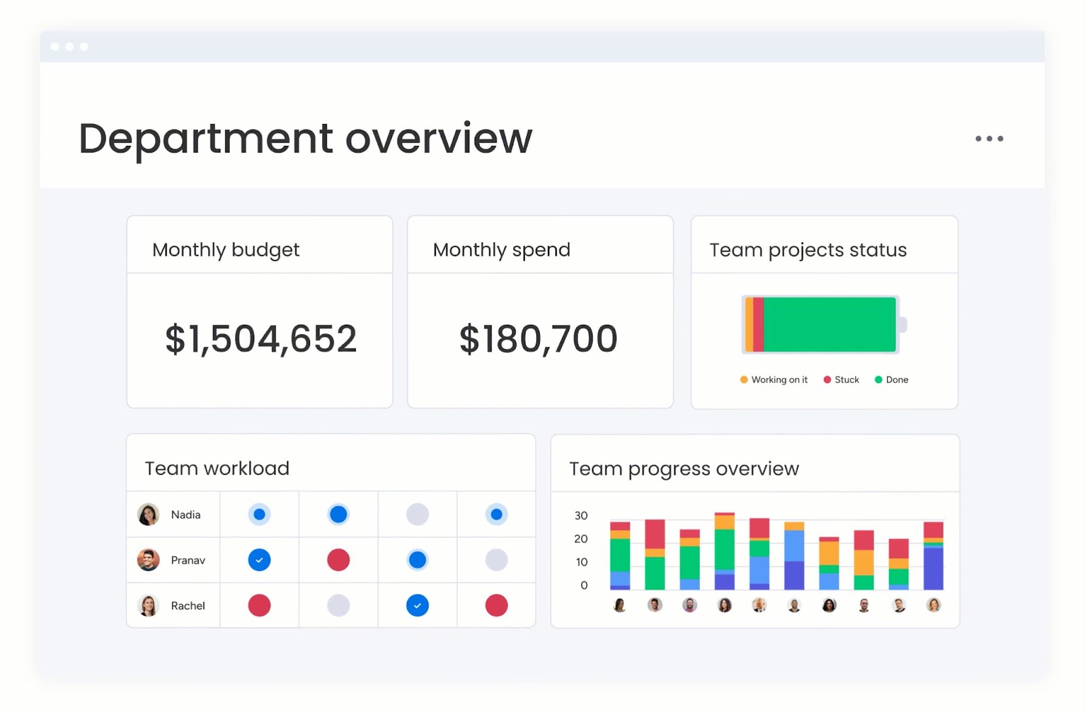
Task: Select first person avatar under progress chart
Action: tap(620, 605)
